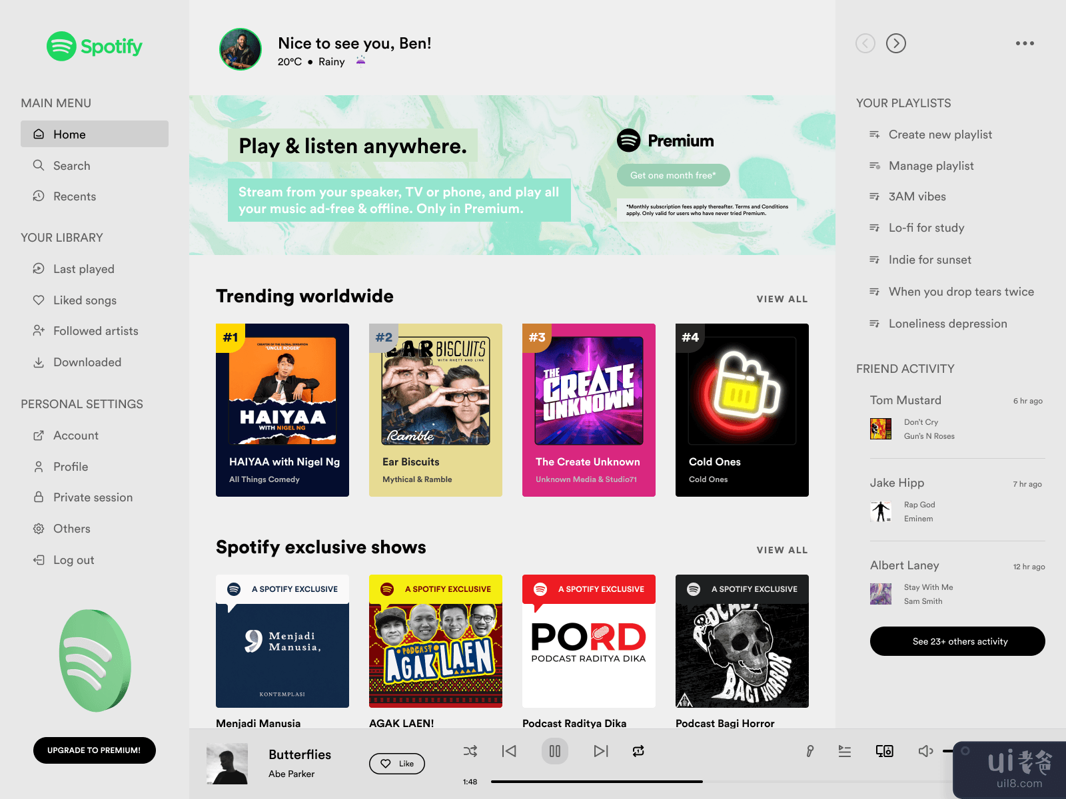The width and height of the screenshot is (1066, 799).
Task: Open the play queue
Action: (x=845, y=751)
